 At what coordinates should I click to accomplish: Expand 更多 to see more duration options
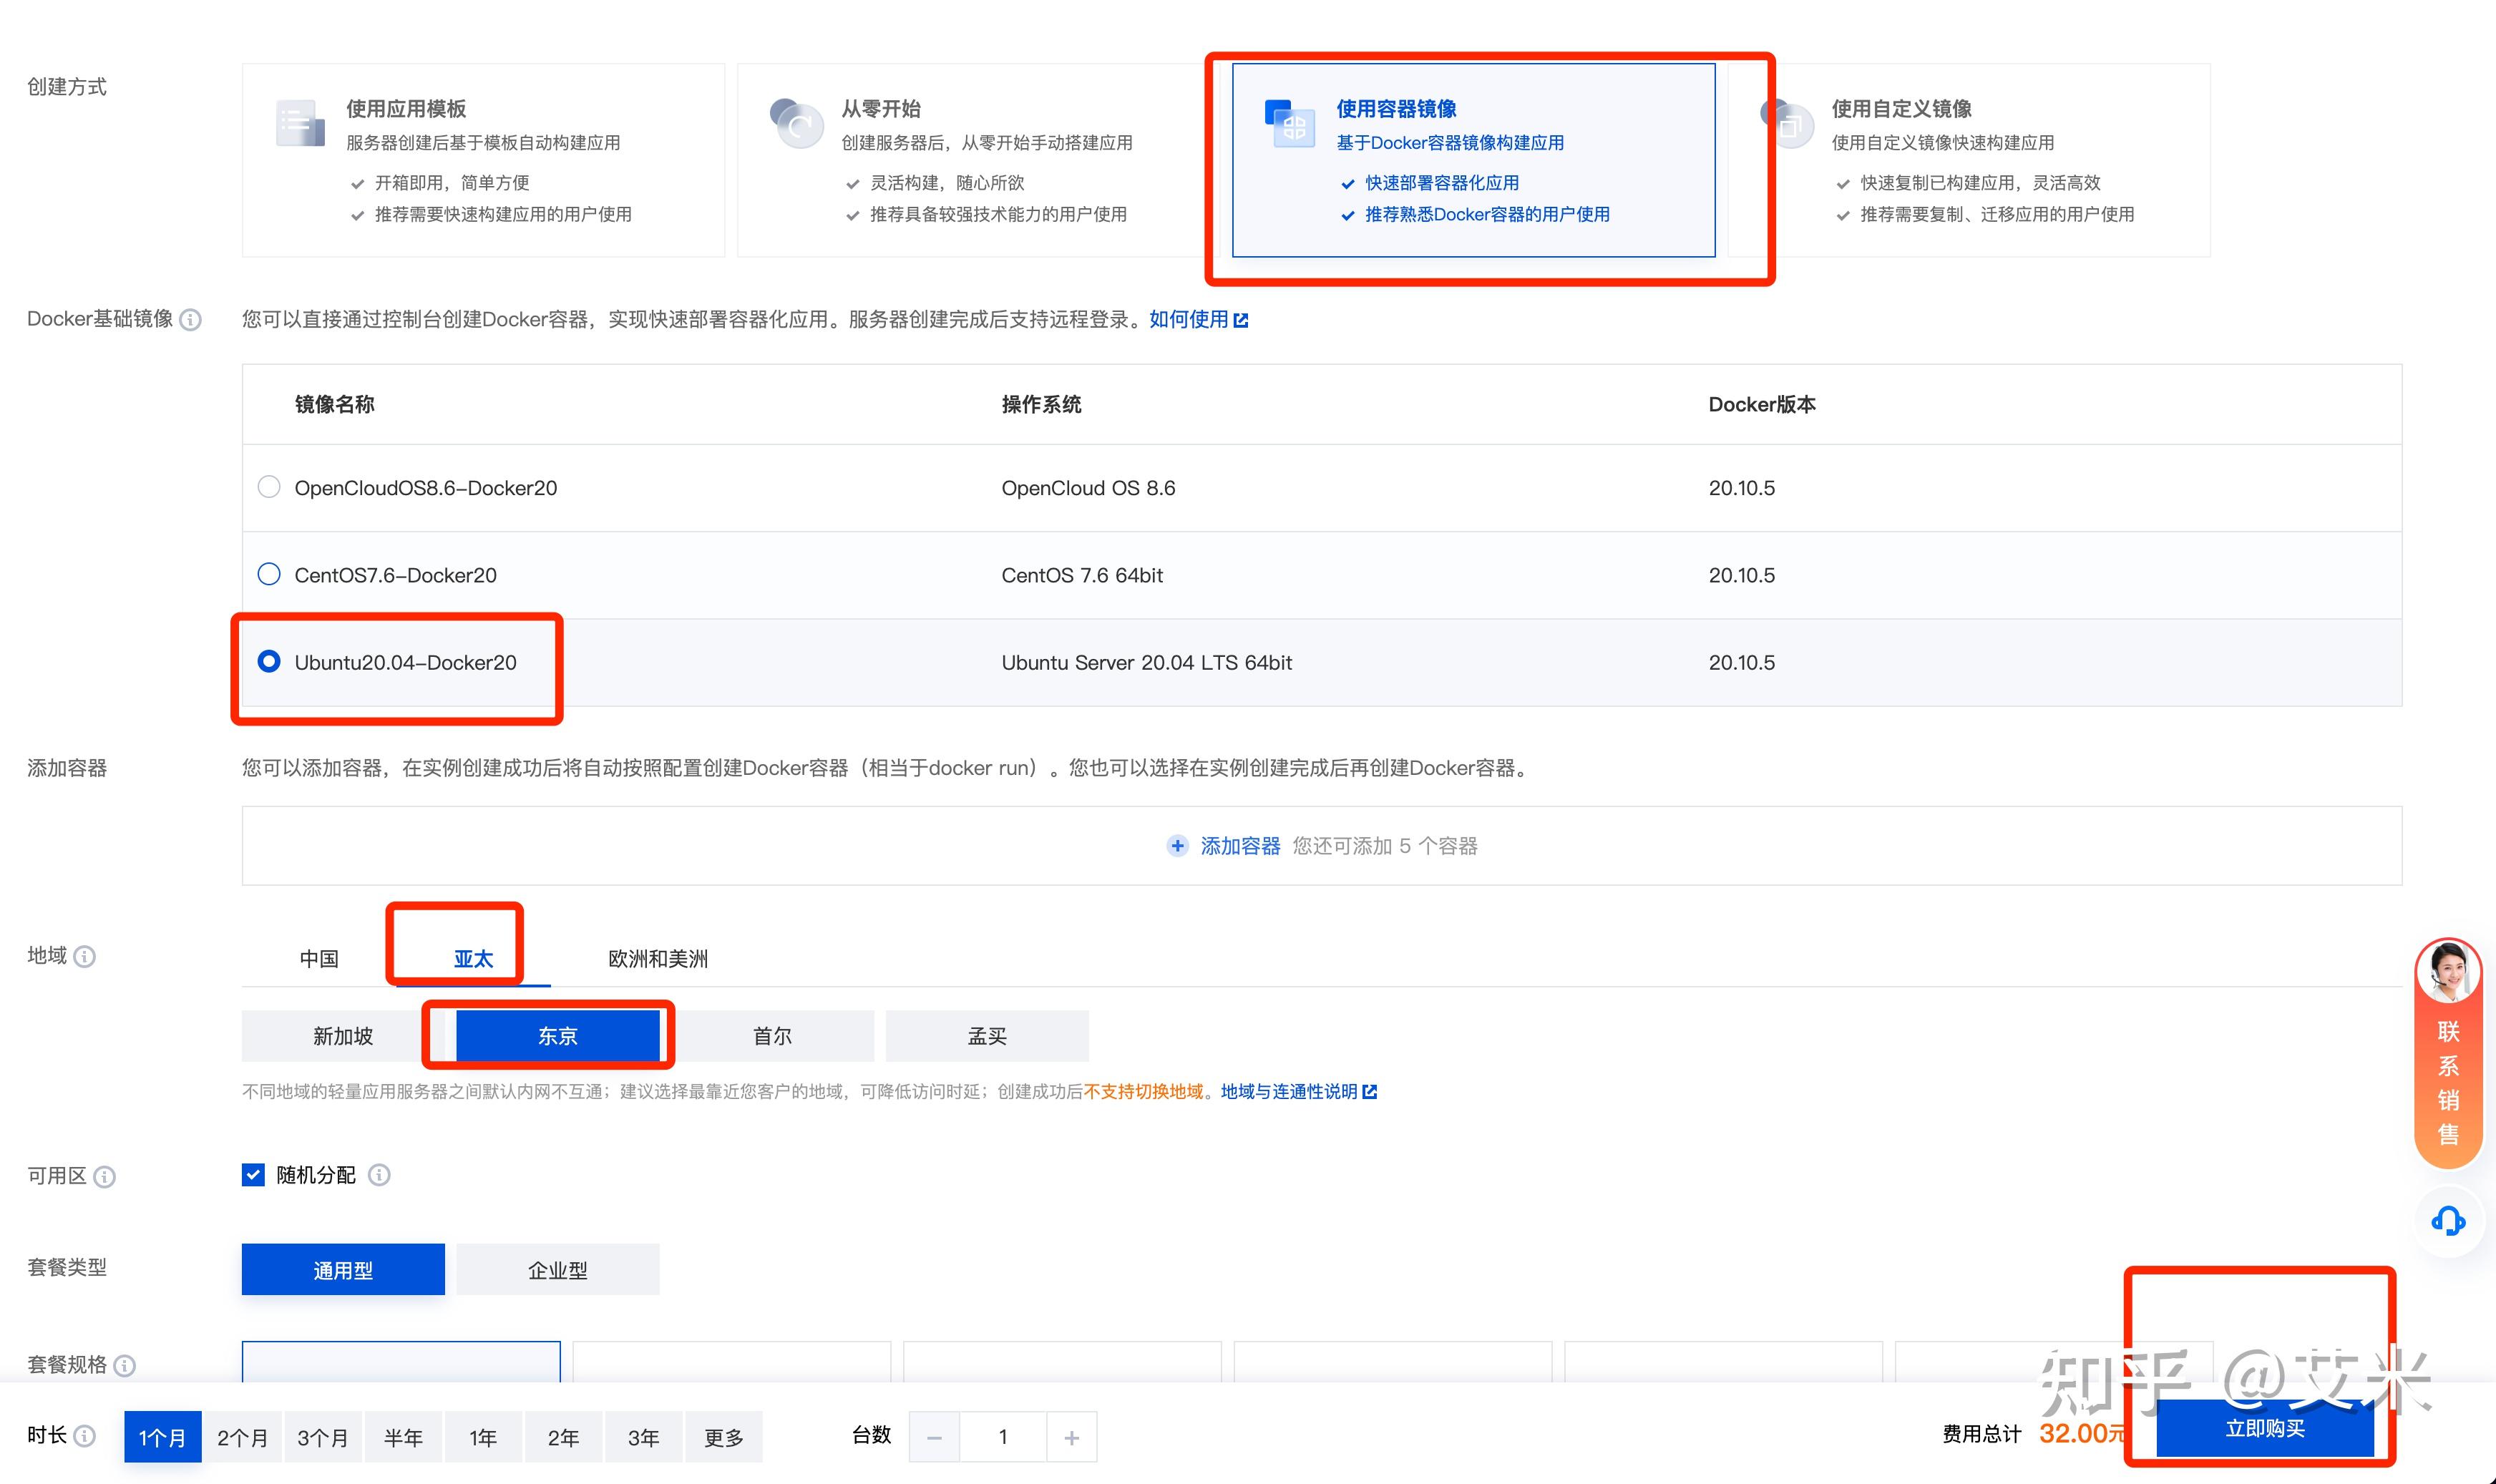click(x=724, y=1436)
